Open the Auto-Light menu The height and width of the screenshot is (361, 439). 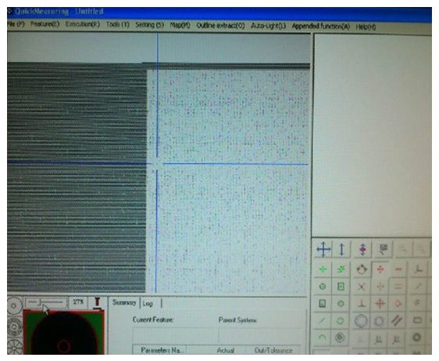[268, 26]
